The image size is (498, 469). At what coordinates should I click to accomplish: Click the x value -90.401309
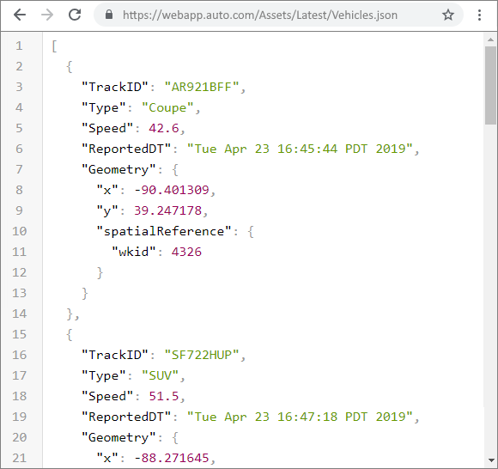click(x=172, y=190)
